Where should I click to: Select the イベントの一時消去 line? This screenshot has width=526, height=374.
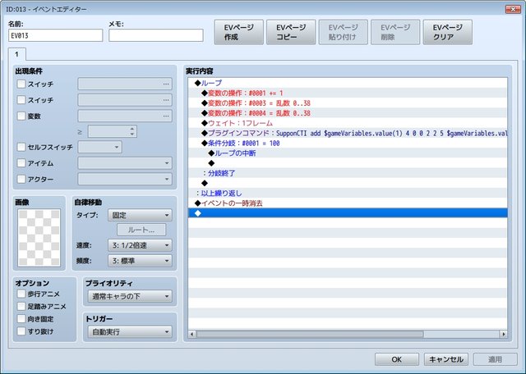click(x=348, y=203)
